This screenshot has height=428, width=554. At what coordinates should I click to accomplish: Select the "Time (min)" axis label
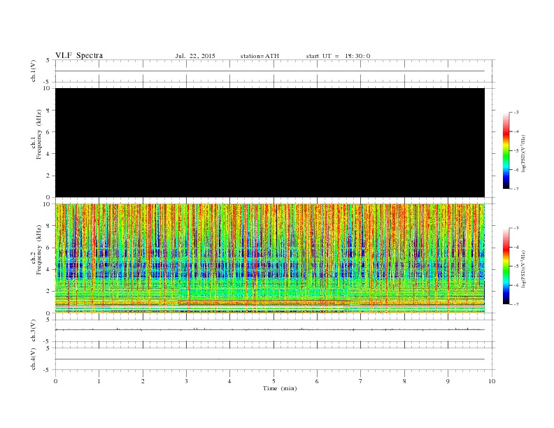(x=280, y=388)
